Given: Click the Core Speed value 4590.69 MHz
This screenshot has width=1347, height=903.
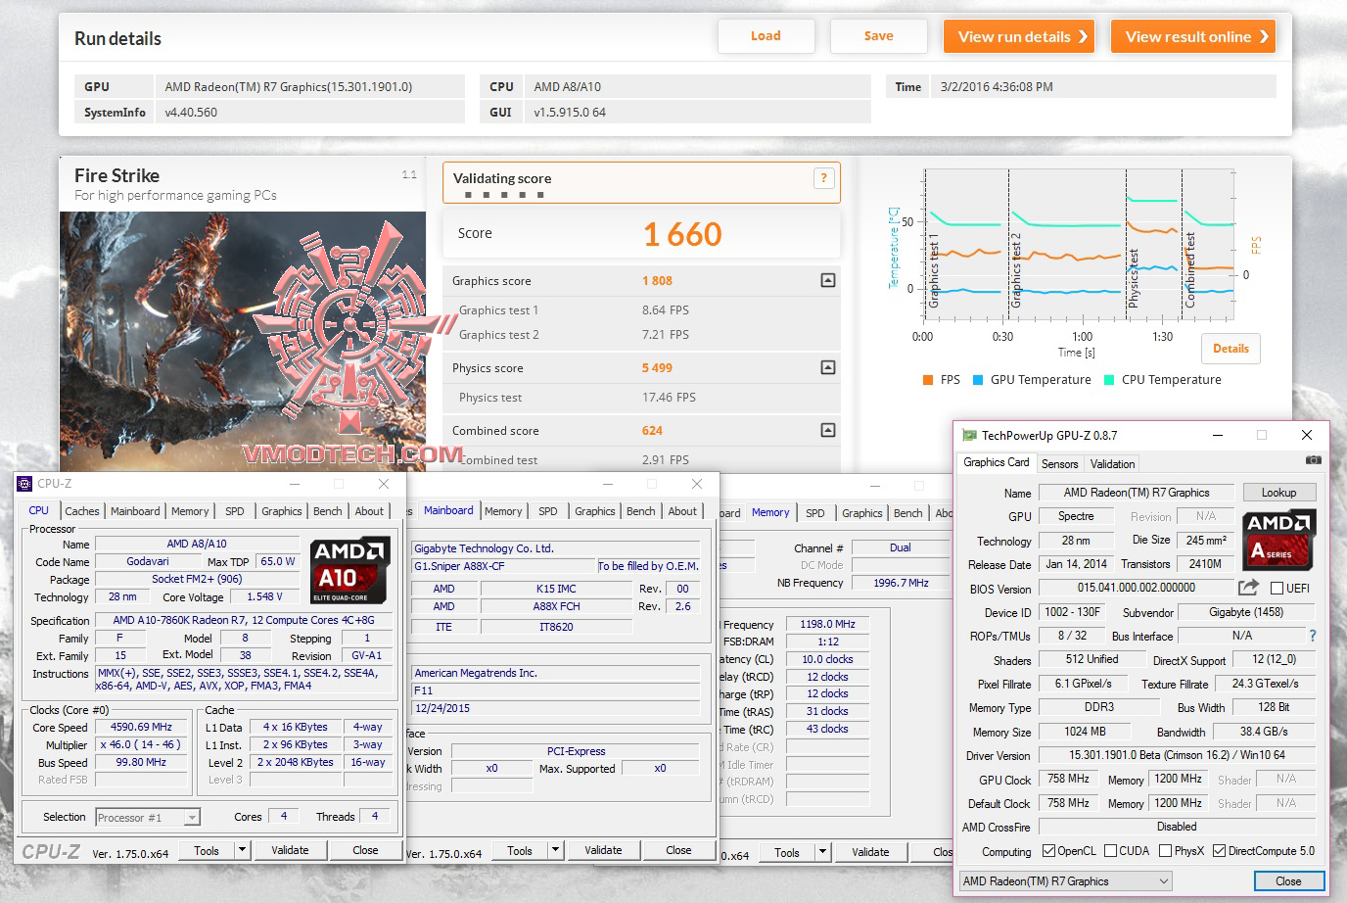Looking at the screenshot, I should pos(141,727).
